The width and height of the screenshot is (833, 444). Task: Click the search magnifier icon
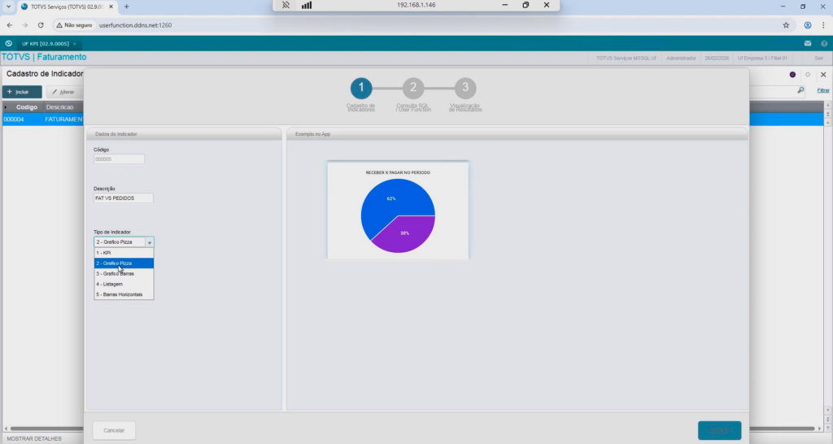(800, 90)
